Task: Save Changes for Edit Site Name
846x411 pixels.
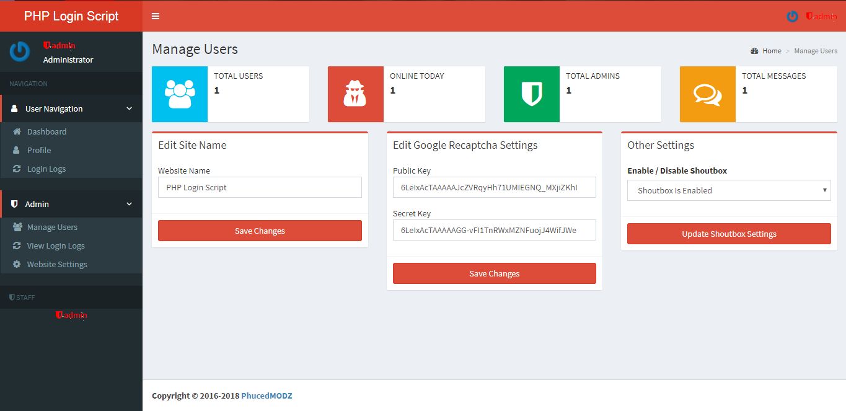Action: pyautogui.click(x=260, y=231)
